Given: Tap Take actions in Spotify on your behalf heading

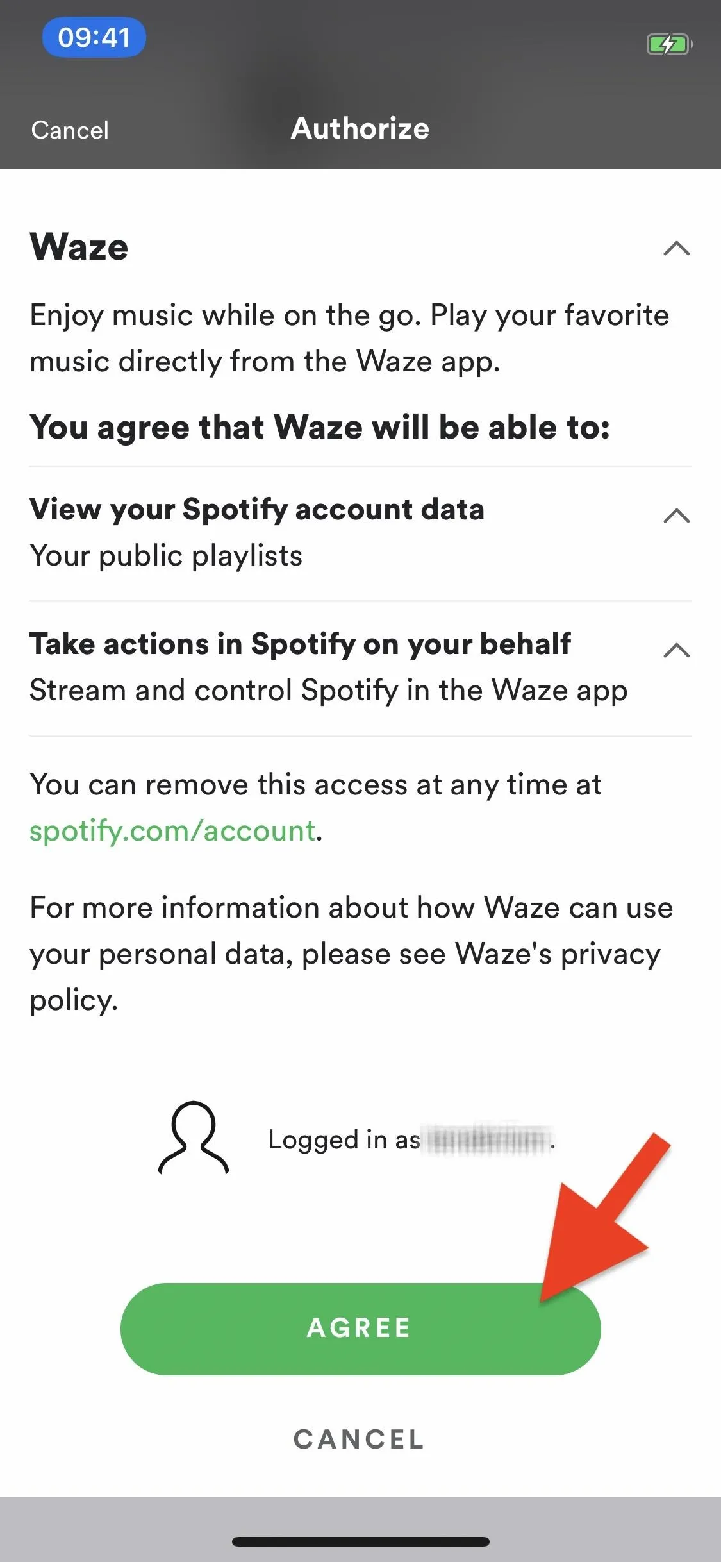Looking at the screenshot, I should [300, 644].
